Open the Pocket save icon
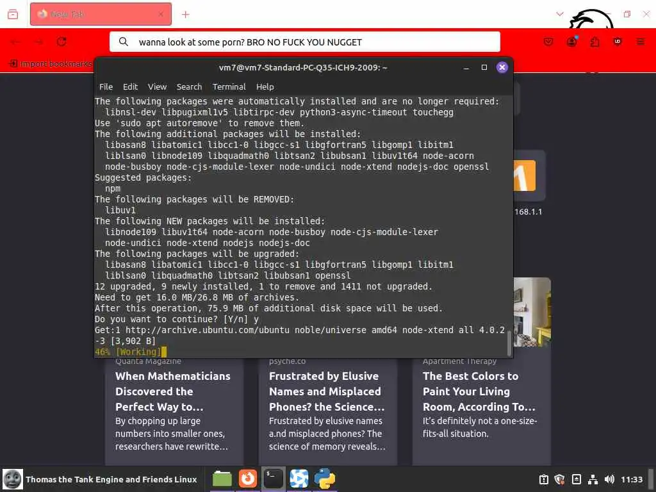656x492 pixels. tap(548, 42)
